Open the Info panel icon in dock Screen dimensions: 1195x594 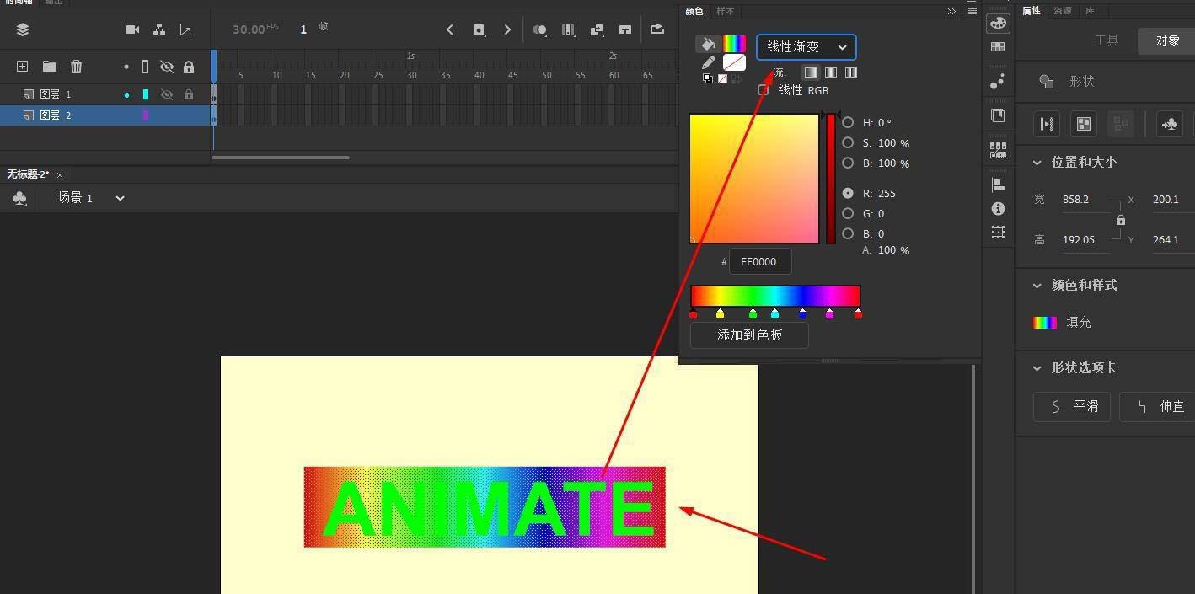click(998, 208)
